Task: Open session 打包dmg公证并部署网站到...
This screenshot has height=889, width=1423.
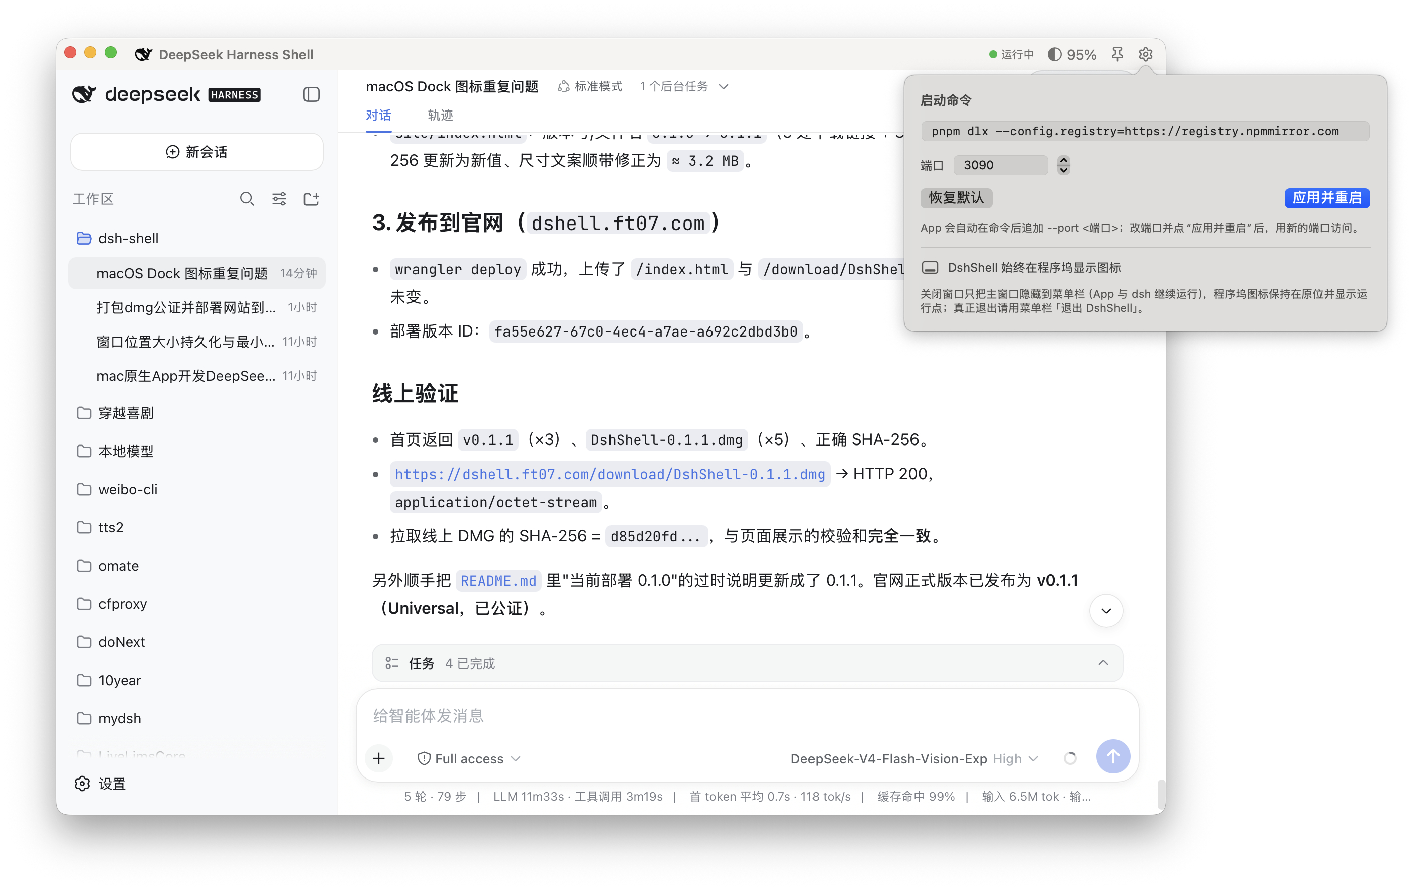Action: 196,307
